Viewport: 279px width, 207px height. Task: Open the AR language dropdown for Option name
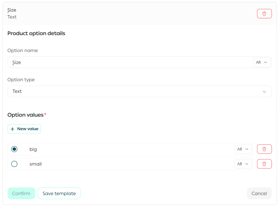[262, 62]
